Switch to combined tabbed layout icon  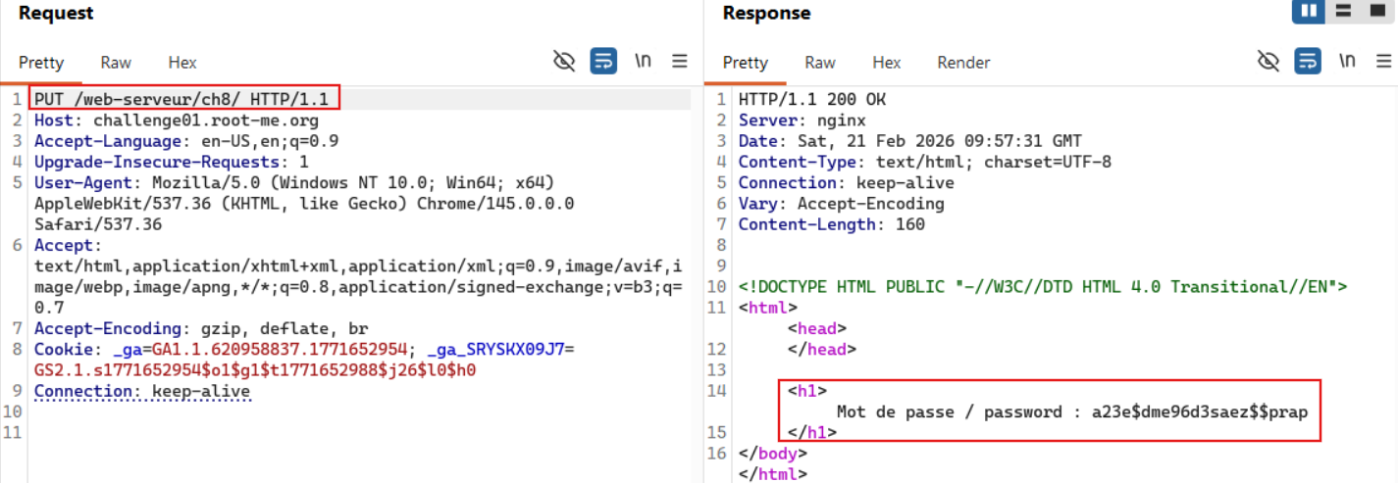(x=1378, y=12)
